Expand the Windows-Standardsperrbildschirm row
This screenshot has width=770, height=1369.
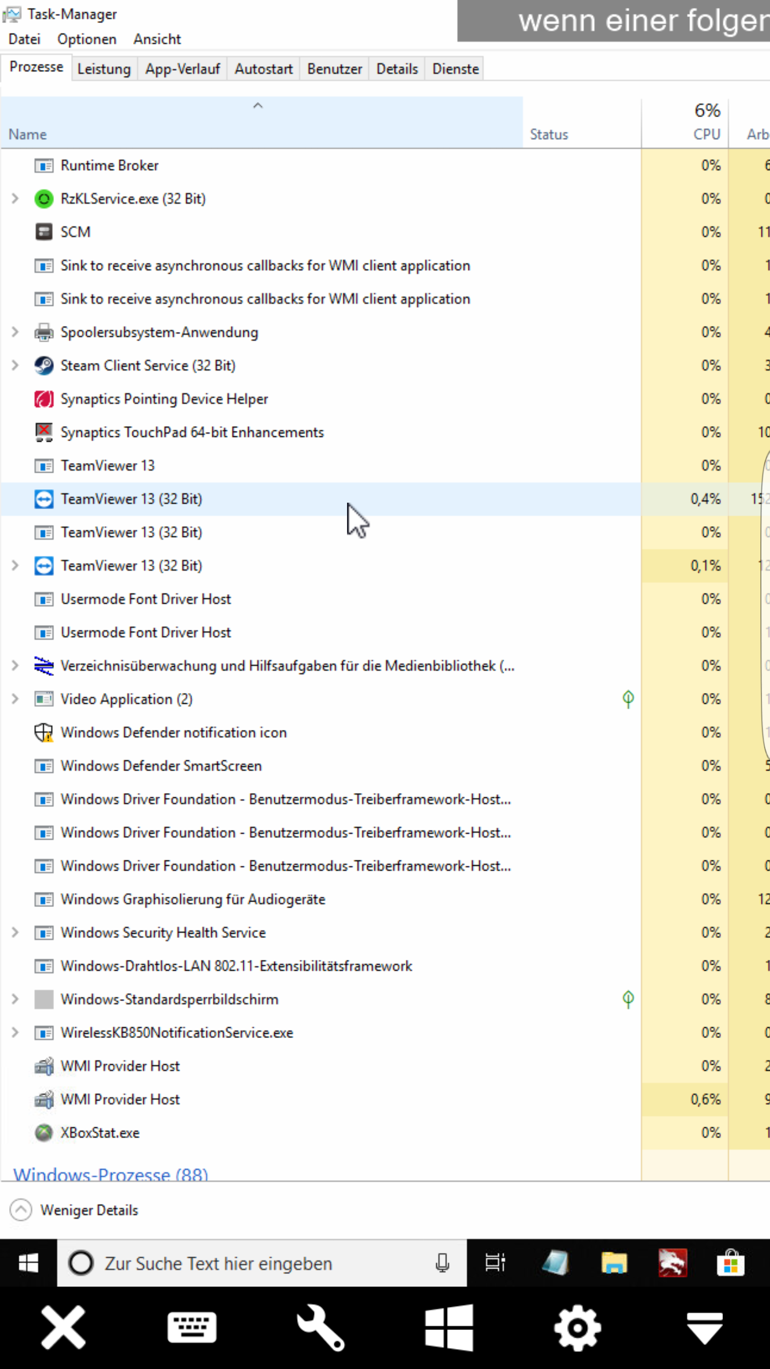coord(15,999)
